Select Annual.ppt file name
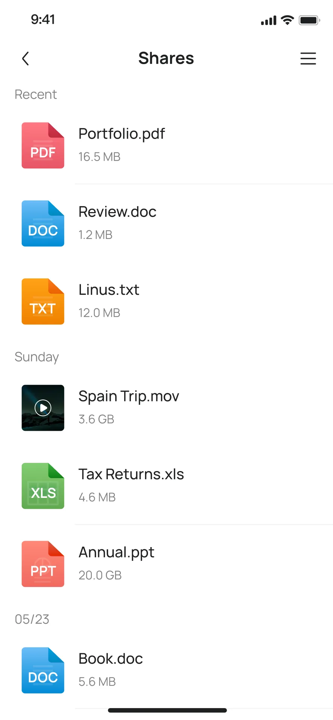Screen dimensions: 333x720 pos(116,552)
